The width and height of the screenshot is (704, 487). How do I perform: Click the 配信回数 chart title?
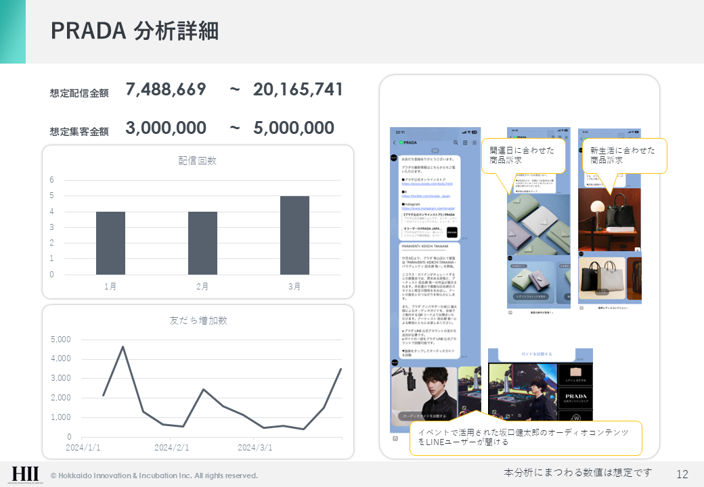(x=198, y=160)
